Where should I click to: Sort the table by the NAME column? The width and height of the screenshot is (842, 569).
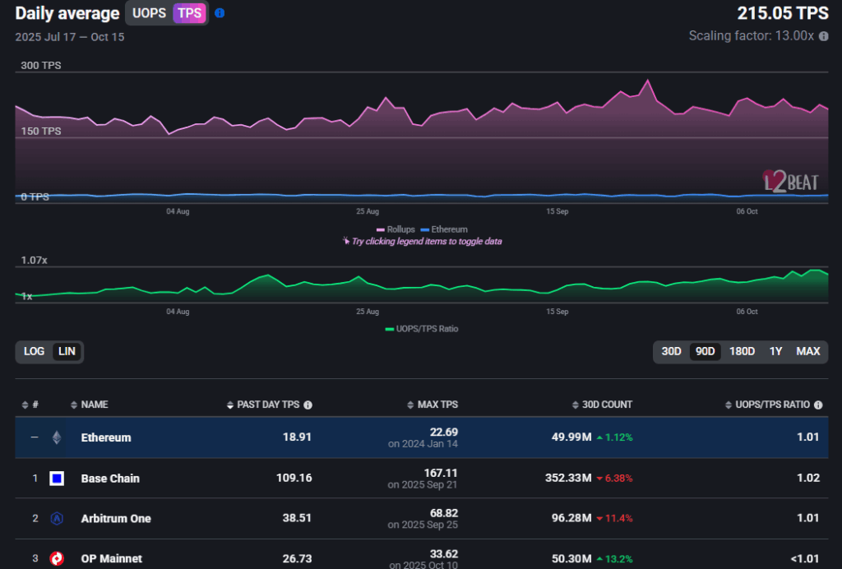point(89,405)
